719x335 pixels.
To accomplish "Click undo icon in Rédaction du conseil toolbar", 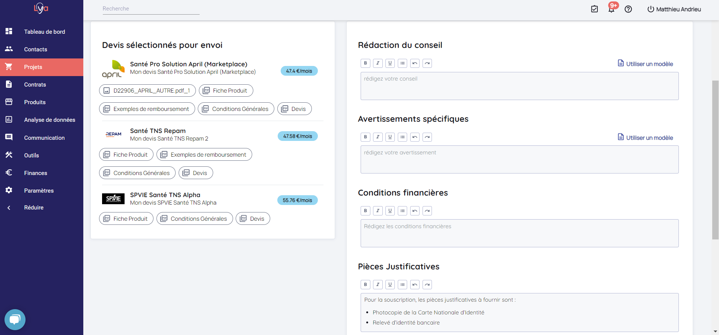I will click(415, 63).
